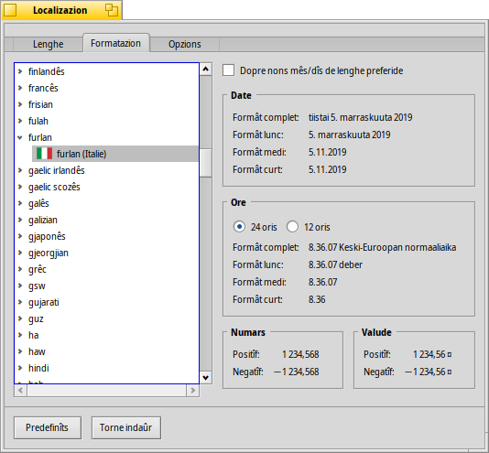Click Formât curt time value '8.36'
The width and height of the screenshot is (489, 453).
coord(317,299)
